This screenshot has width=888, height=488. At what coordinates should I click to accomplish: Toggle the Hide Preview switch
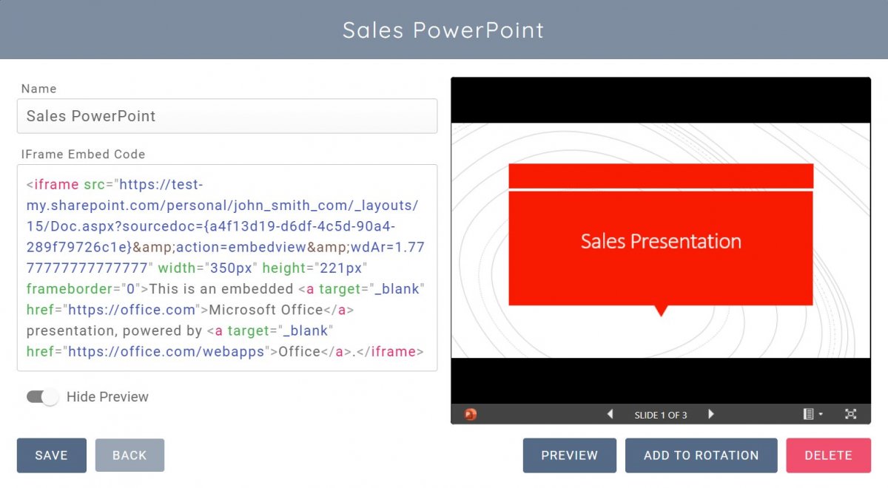pos(42,397)
